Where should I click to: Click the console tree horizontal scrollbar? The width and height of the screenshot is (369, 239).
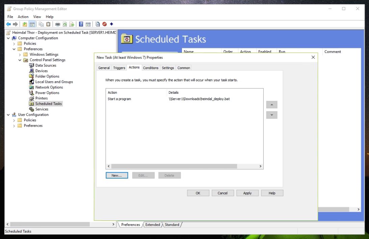pos(50,224)
